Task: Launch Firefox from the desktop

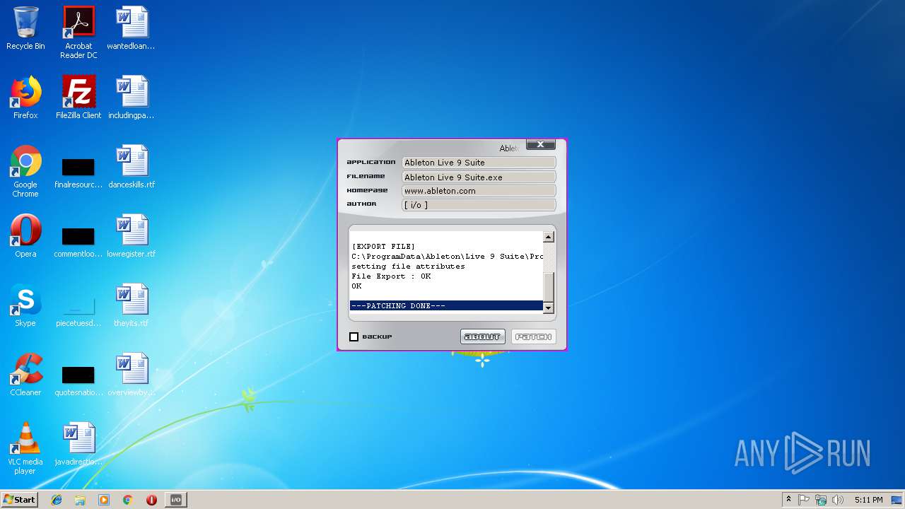Action: [25, 98]
